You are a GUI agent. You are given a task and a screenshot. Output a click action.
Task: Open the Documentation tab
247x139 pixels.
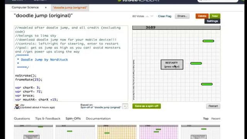click(x=98, y=119)
